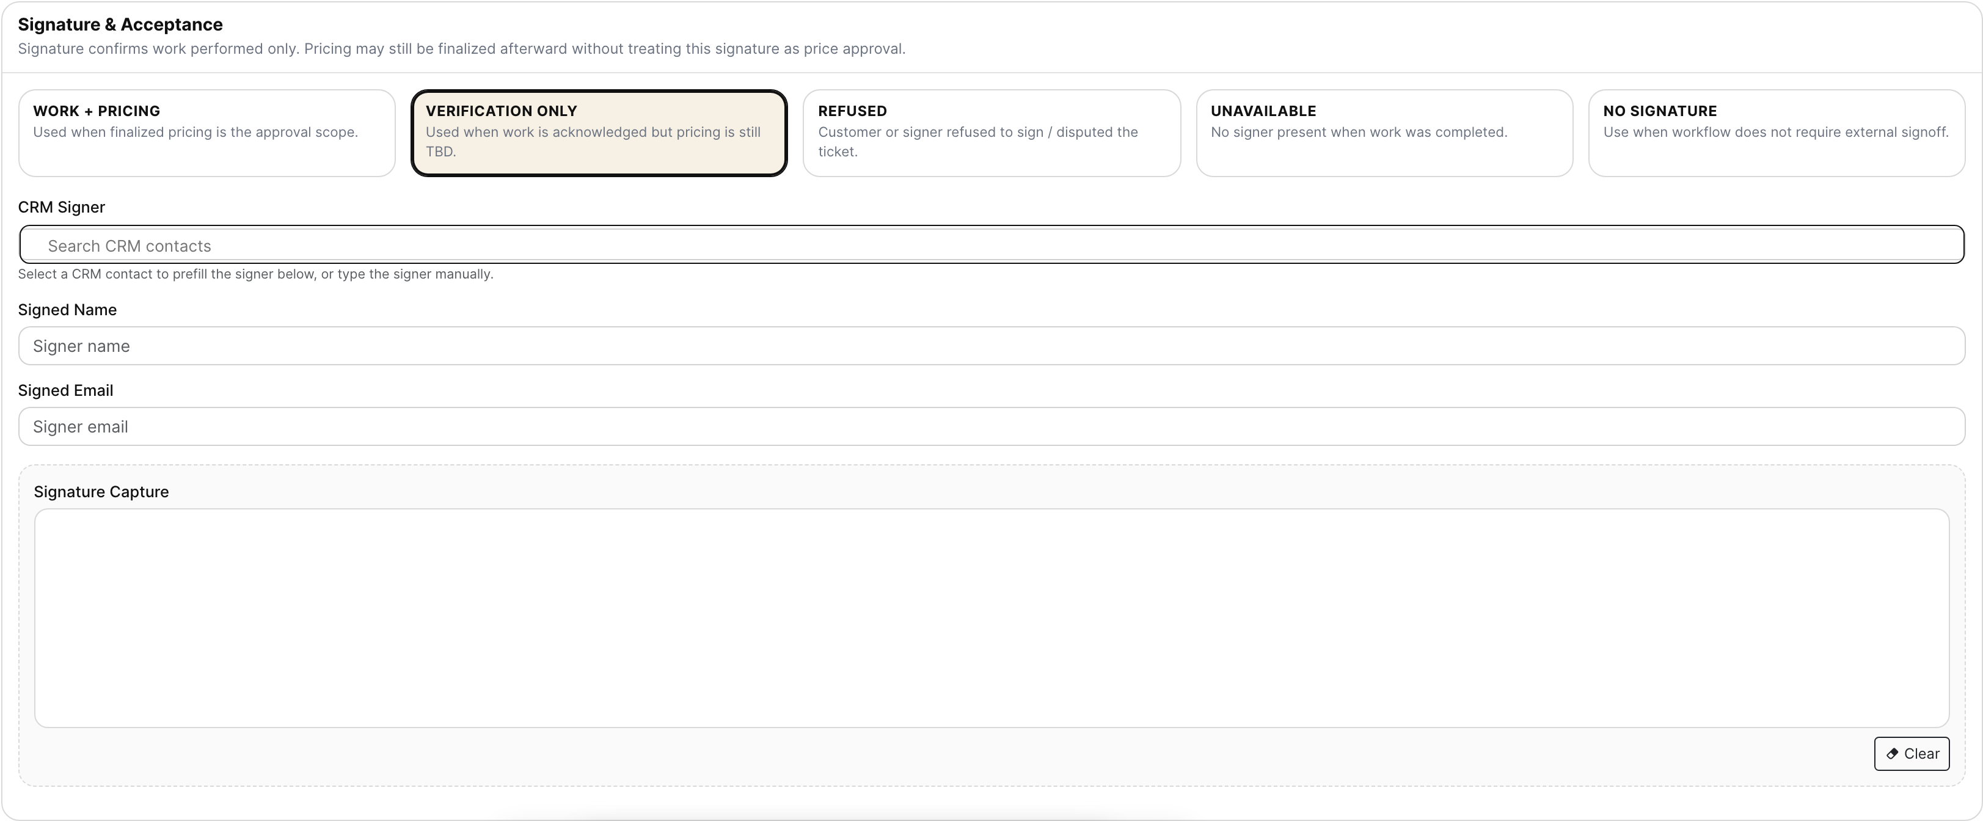1983x821 pixels.
Task: Click the Signed Email label
Action: pos(65,390)
